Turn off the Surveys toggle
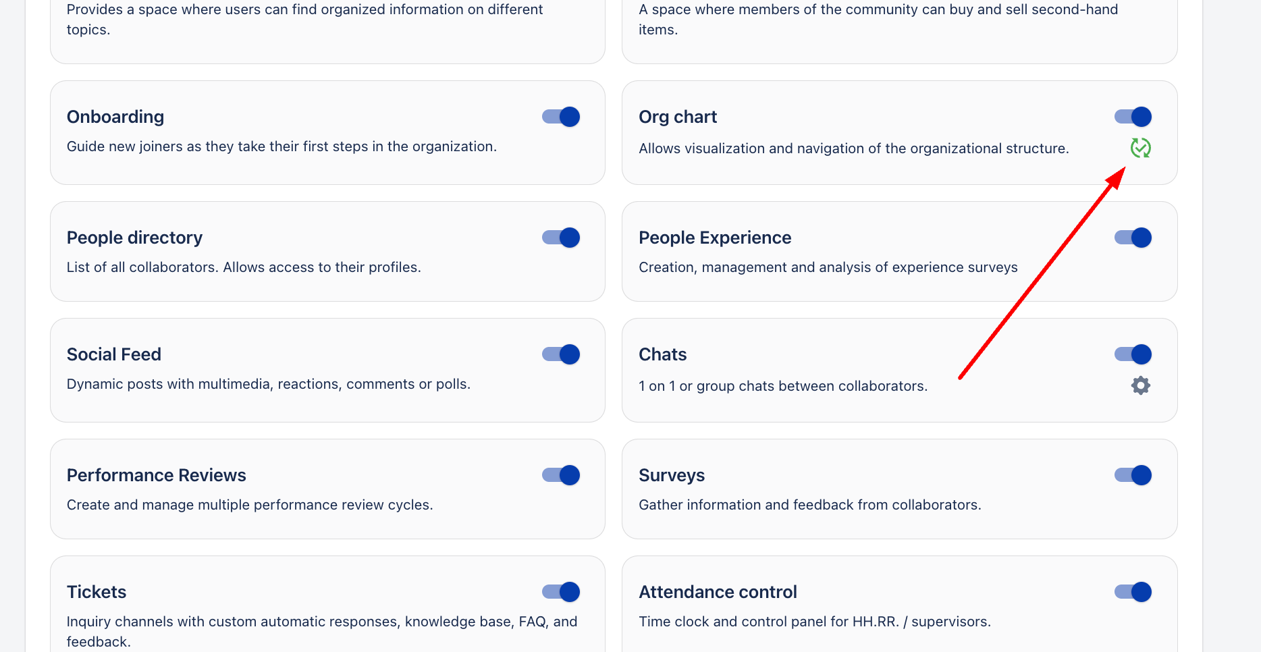 click(1133, 475)
